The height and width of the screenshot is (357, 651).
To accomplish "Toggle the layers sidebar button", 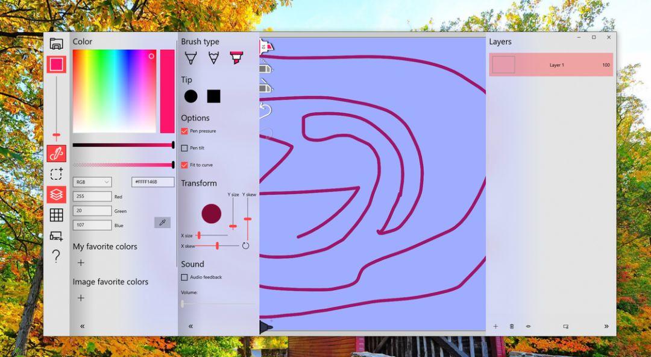I will click(x=57, y=195).
